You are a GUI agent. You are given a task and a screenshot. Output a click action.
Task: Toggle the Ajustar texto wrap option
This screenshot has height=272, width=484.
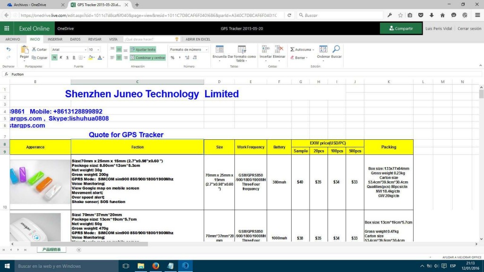pos(143,50)
